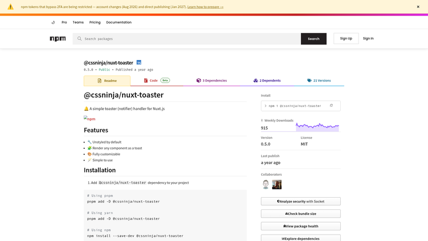Click the Public label under the package name
The image size is (428, 241).
point(104,70)
